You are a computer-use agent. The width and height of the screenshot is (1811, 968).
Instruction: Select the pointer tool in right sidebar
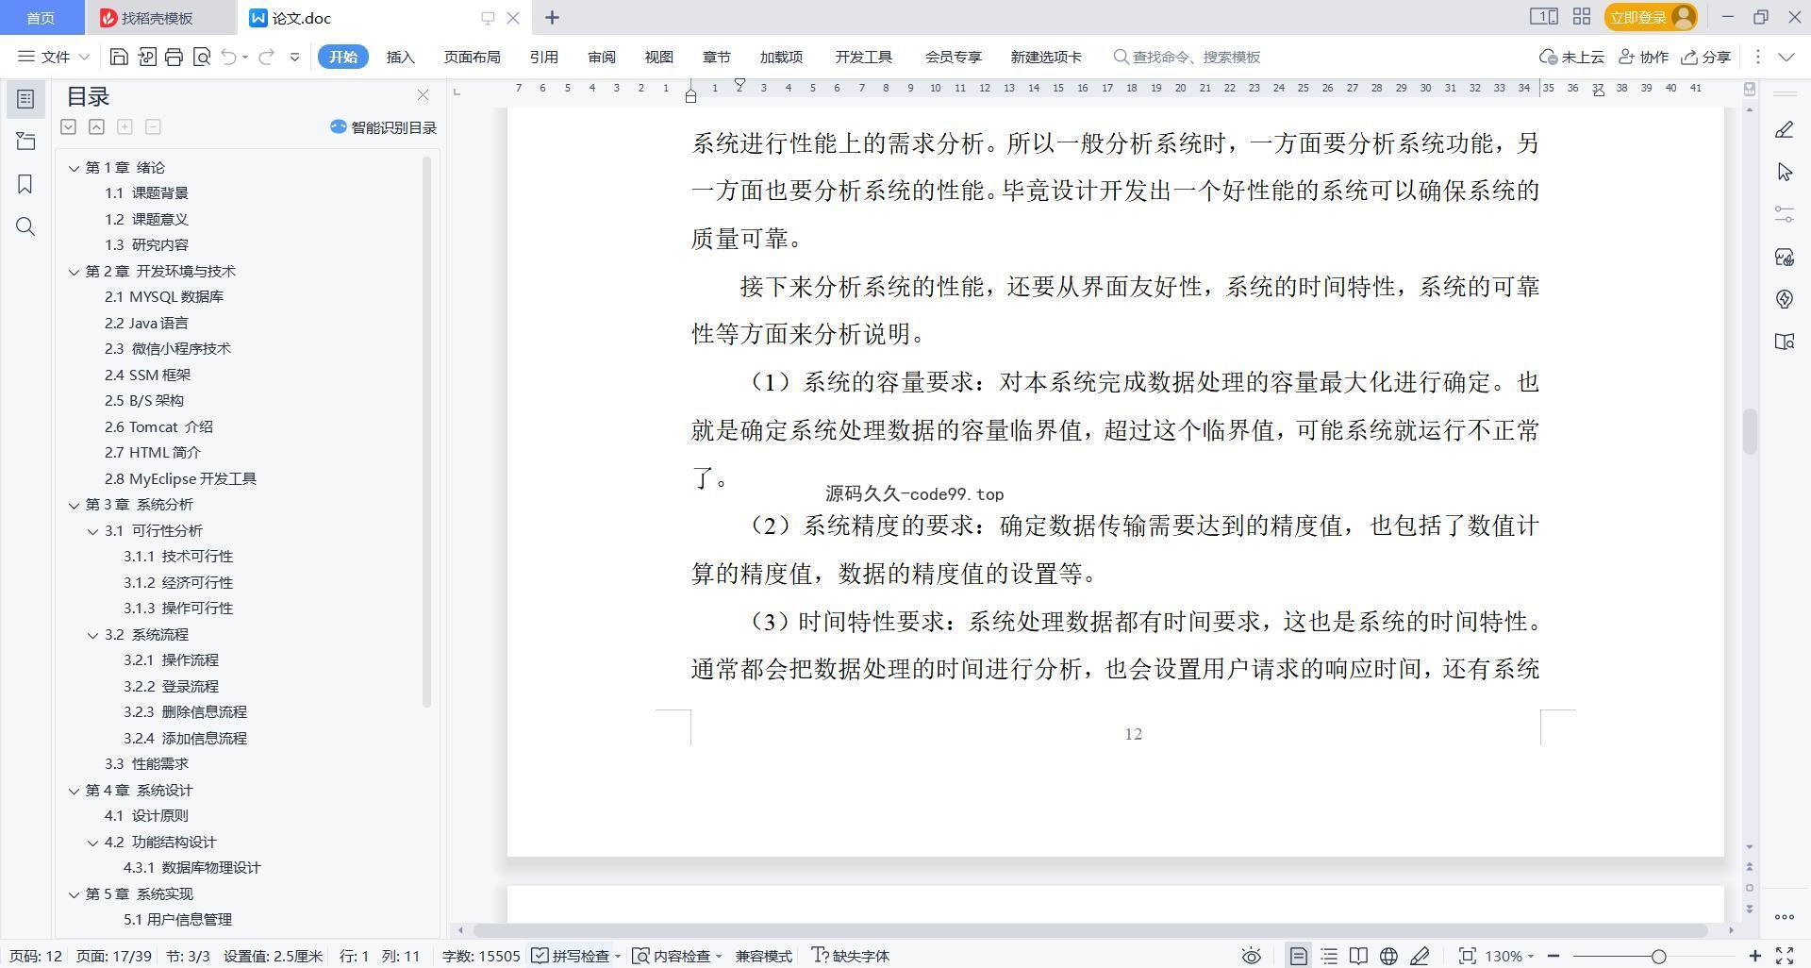[1784, 172]
